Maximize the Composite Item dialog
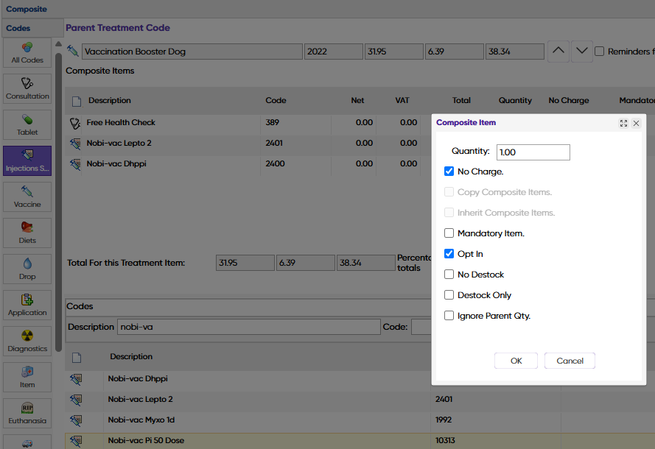The image size is (655, 449). [623, 123]
